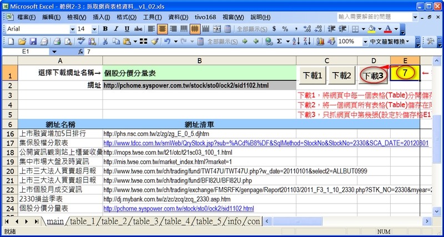Expand the paste options arrow
Image resolution: width=444 pixels, height=237 pixels.
(x=135, y=42)
